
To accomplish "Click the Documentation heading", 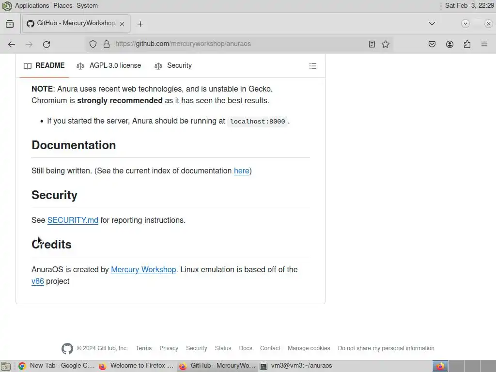I will [74, 145].
